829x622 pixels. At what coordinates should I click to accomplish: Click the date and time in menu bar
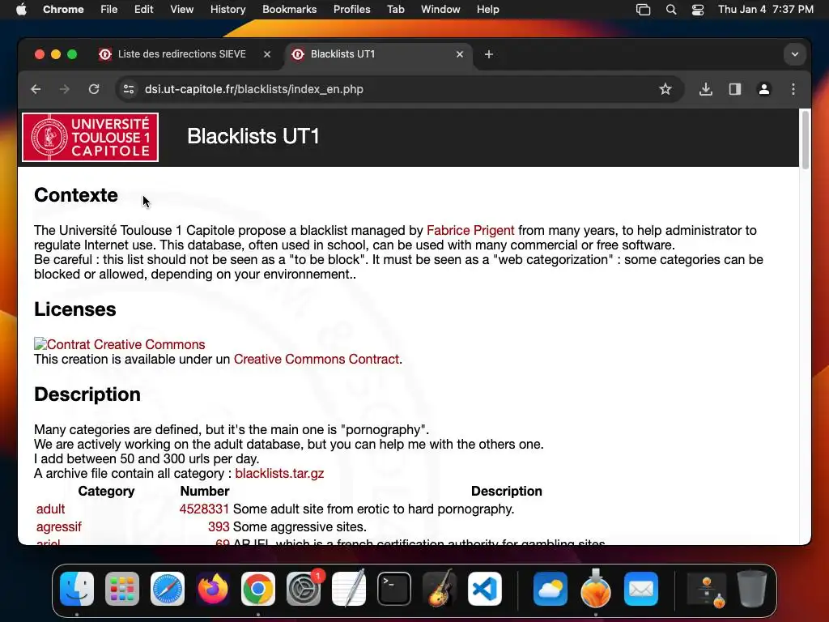click(766, 10)
